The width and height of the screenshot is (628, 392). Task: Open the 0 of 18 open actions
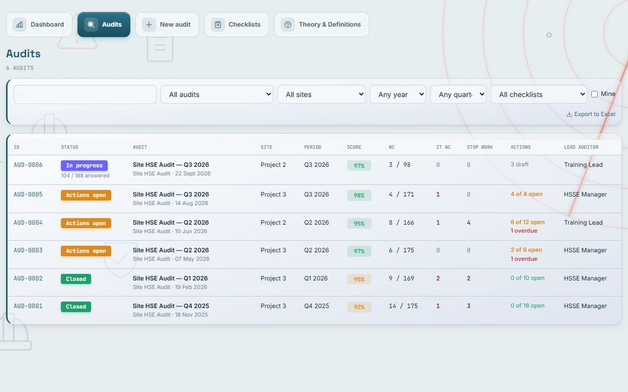tap(528, 306)
